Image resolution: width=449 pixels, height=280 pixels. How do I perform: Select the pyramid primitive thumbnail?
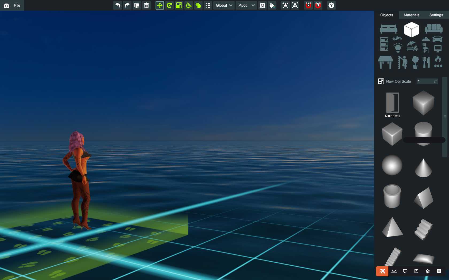click(392, 227)
